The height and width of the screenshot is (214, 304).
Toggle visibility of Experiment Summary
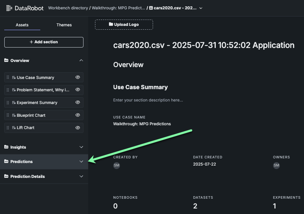pos(78,103)
